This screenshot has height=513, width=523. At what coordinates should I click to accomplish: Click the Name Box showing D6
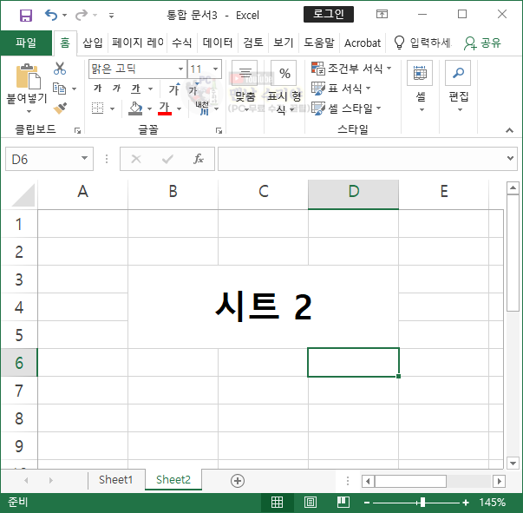click(x=49, y=159)
